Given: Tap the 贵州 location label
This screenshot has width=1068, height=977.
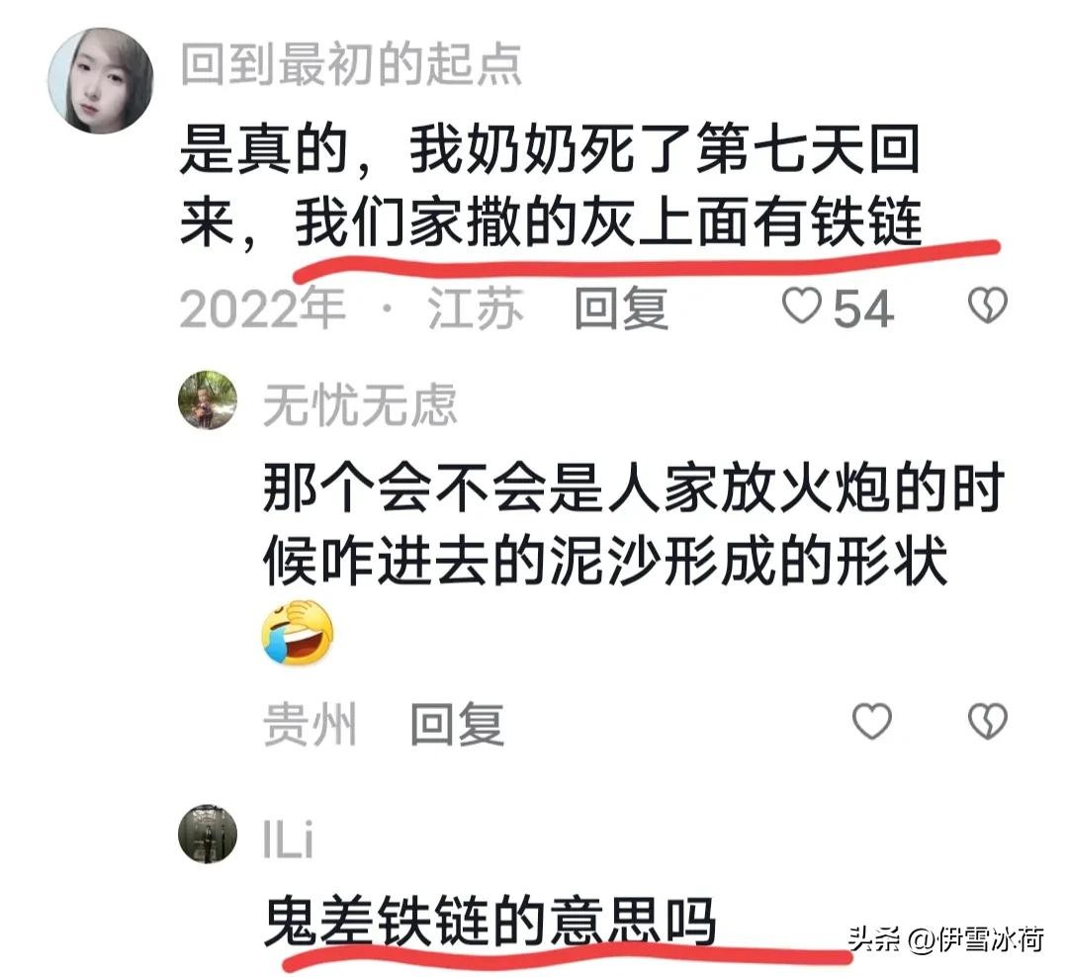Looking at the screenshot, I should tap(310, 724).
